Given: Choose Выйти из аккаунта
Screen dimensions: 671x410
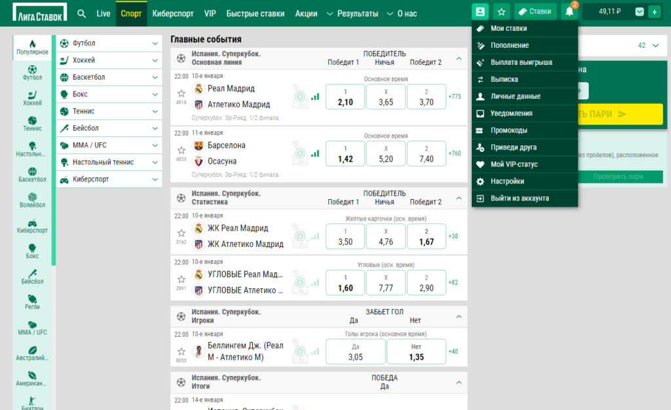Looking at the screenshot, I should (525, 198).
